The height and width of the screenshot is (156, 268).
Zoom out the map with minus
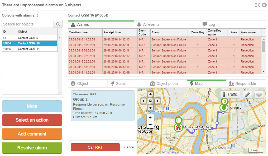tap(150, 124)
